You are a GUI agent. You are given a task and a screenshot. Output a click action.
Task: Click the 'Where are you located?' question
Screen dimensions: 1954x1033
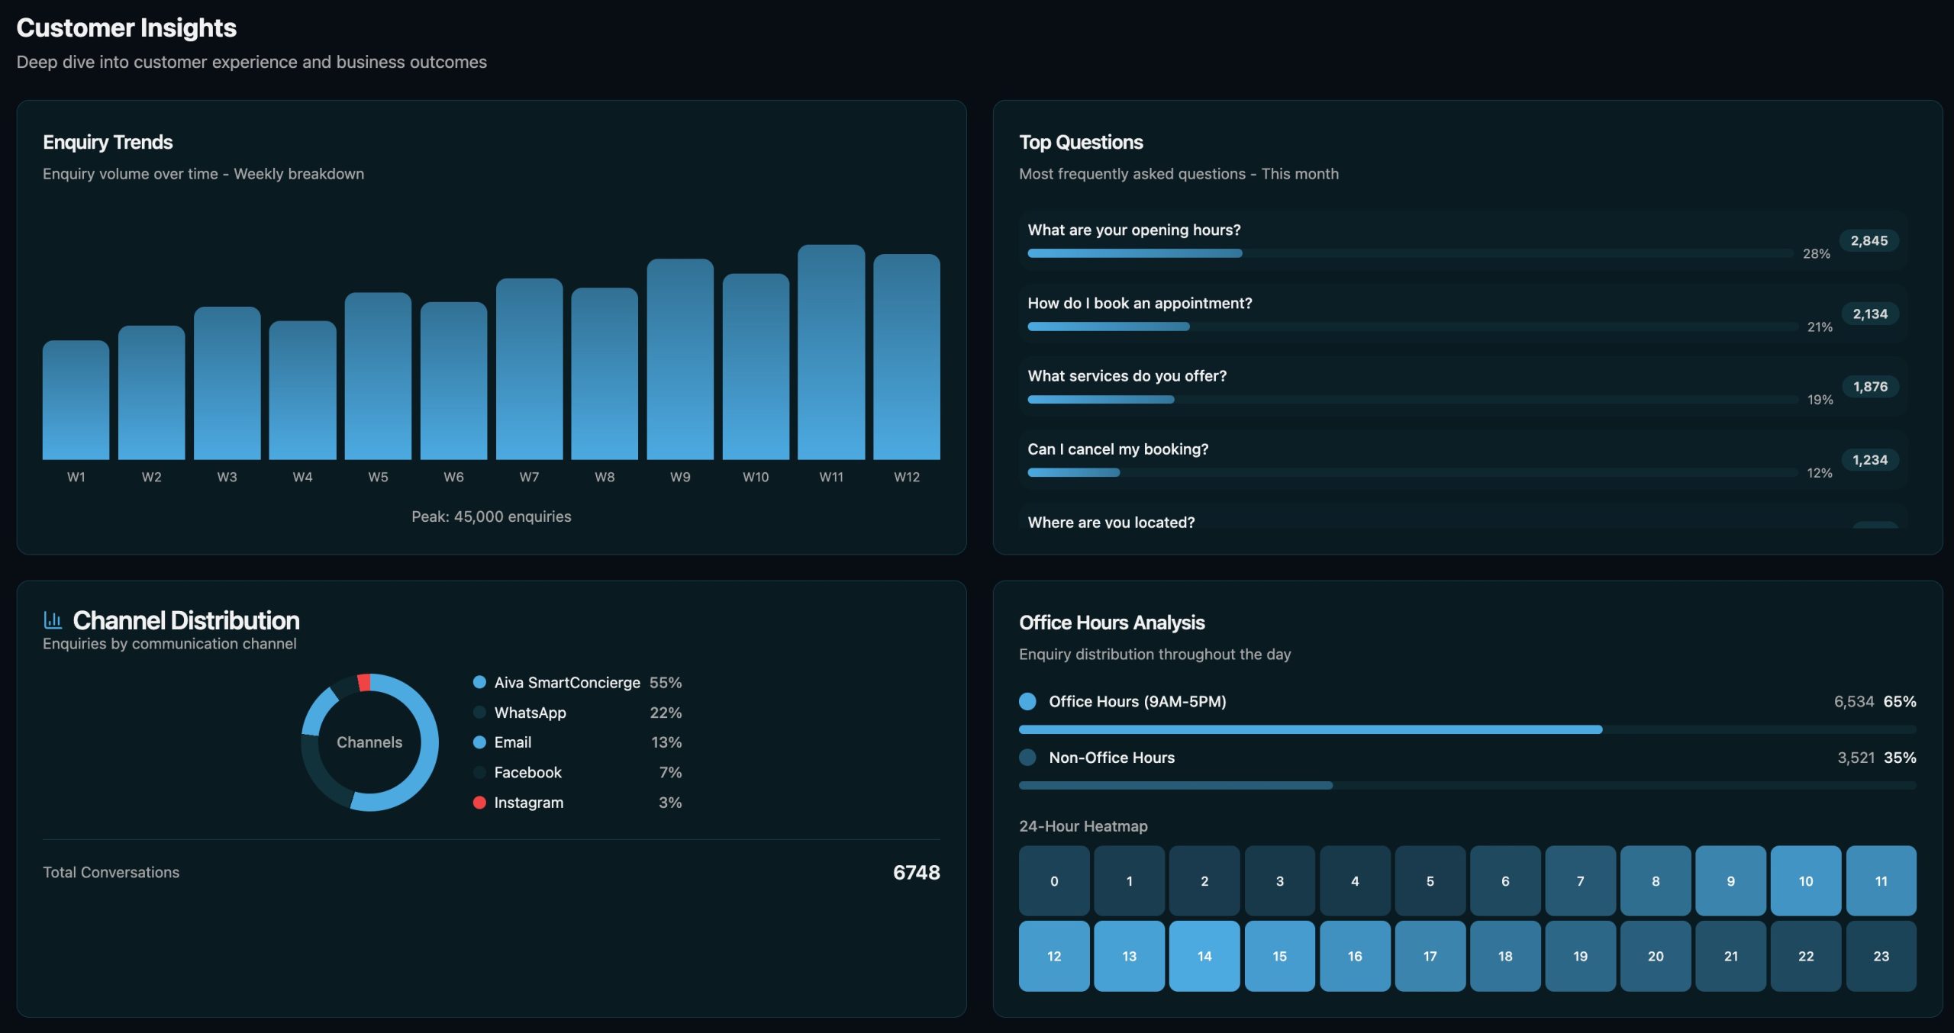pos(1111,523)
